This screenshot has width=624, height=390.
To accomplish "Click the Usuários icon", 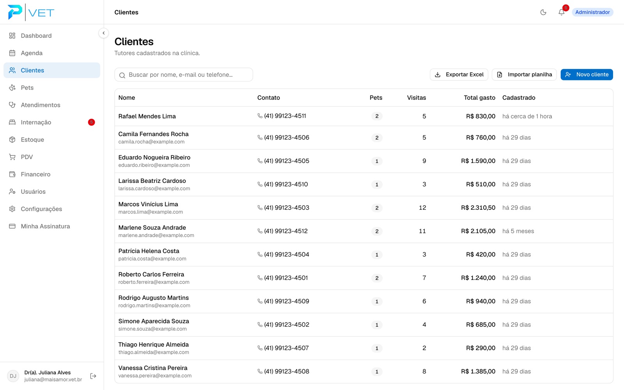I will click(x=12, y=191).
